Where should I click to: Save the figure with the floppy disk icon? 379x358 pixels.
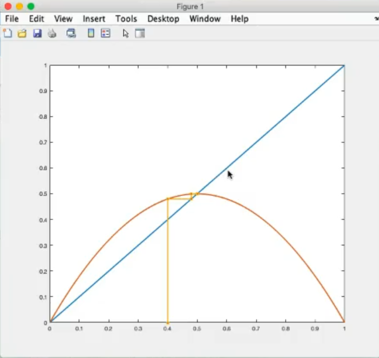pos(37,33)
